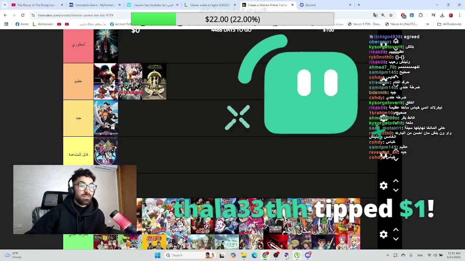Move the fifth tier row up
Viewport: 465px width, 261px height.
pyautogui.click(x=396, y=181)
